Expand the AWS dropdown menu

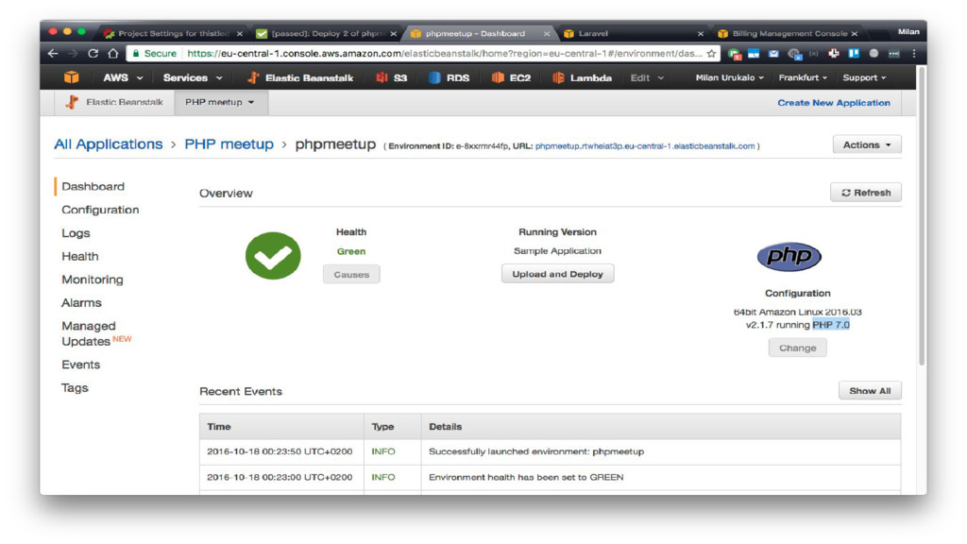click(x=123, y=77)
